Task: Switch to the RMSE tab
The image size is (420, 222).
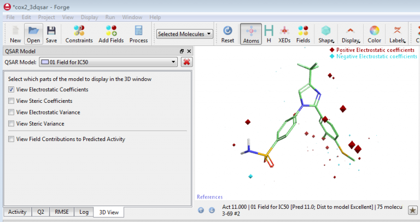Action: (x=62, y=212)
